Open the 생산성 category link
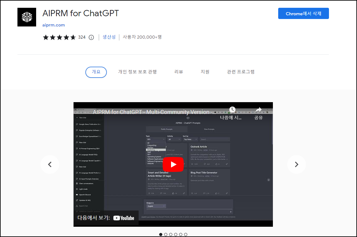Screen dimensions: 357x237 coord(109,37)
